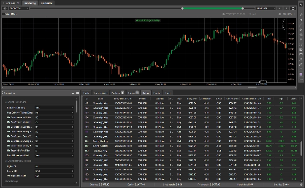
Task: Open the Positions tab
Action: (x=117, y=93)
